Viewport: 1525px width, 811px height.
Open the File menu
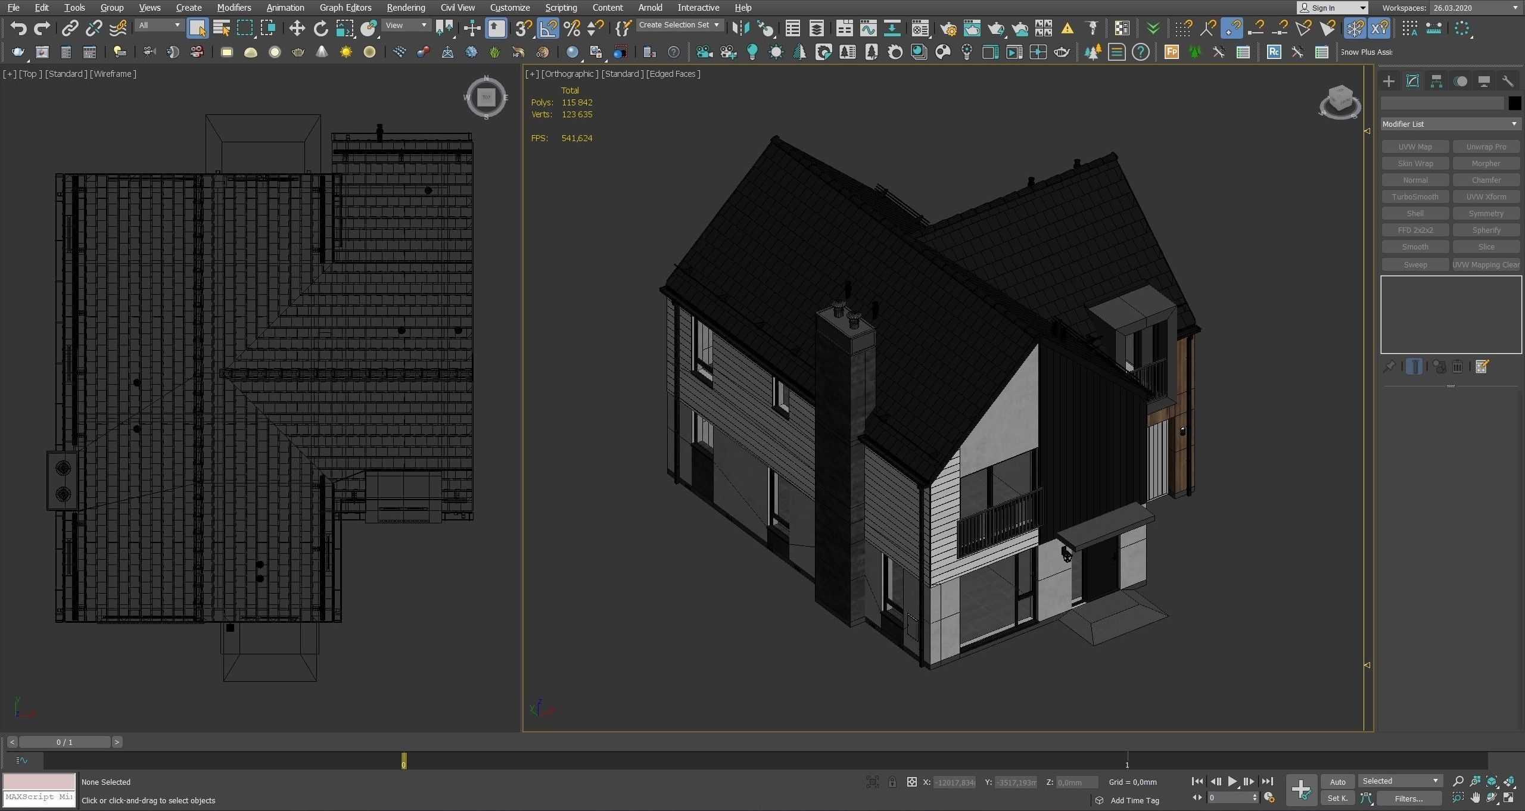(13, 8)
